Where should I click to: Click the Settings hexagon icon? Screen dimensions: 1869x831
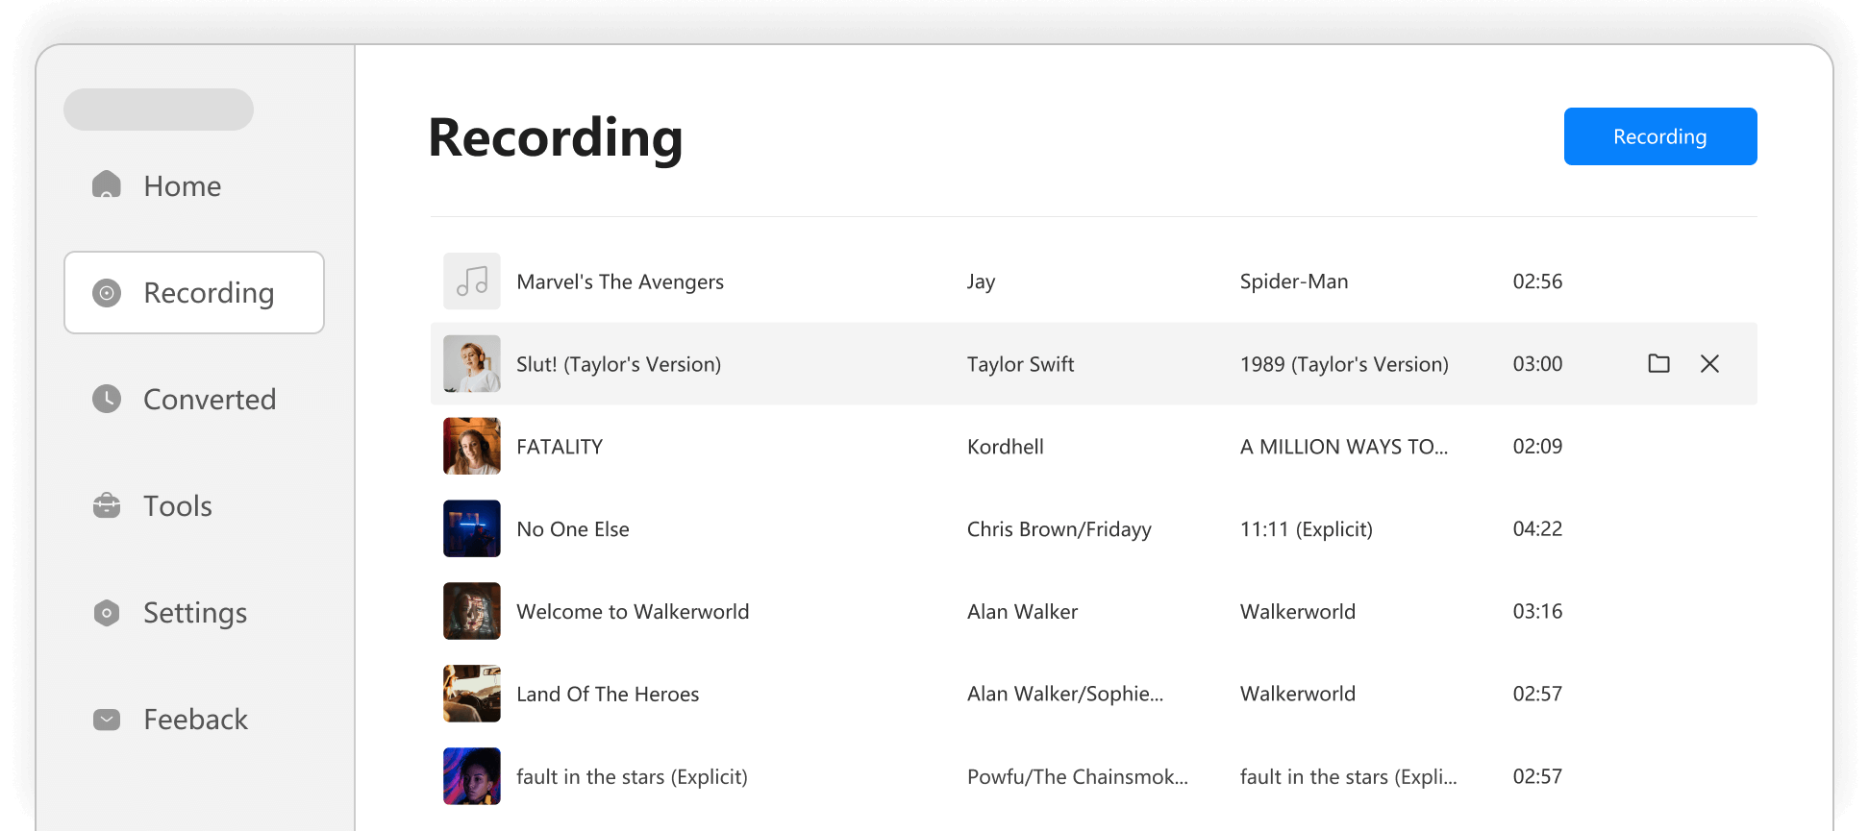(x=107, y=613)
